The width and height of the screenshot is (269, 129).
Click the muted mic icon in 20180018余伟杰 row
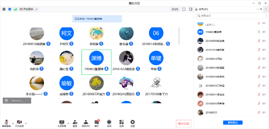tap(259, 77)
